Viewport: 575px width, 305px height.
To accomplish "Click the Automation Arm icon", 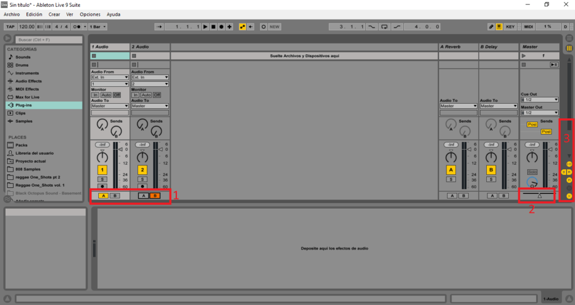I will [x=242, y=26].
